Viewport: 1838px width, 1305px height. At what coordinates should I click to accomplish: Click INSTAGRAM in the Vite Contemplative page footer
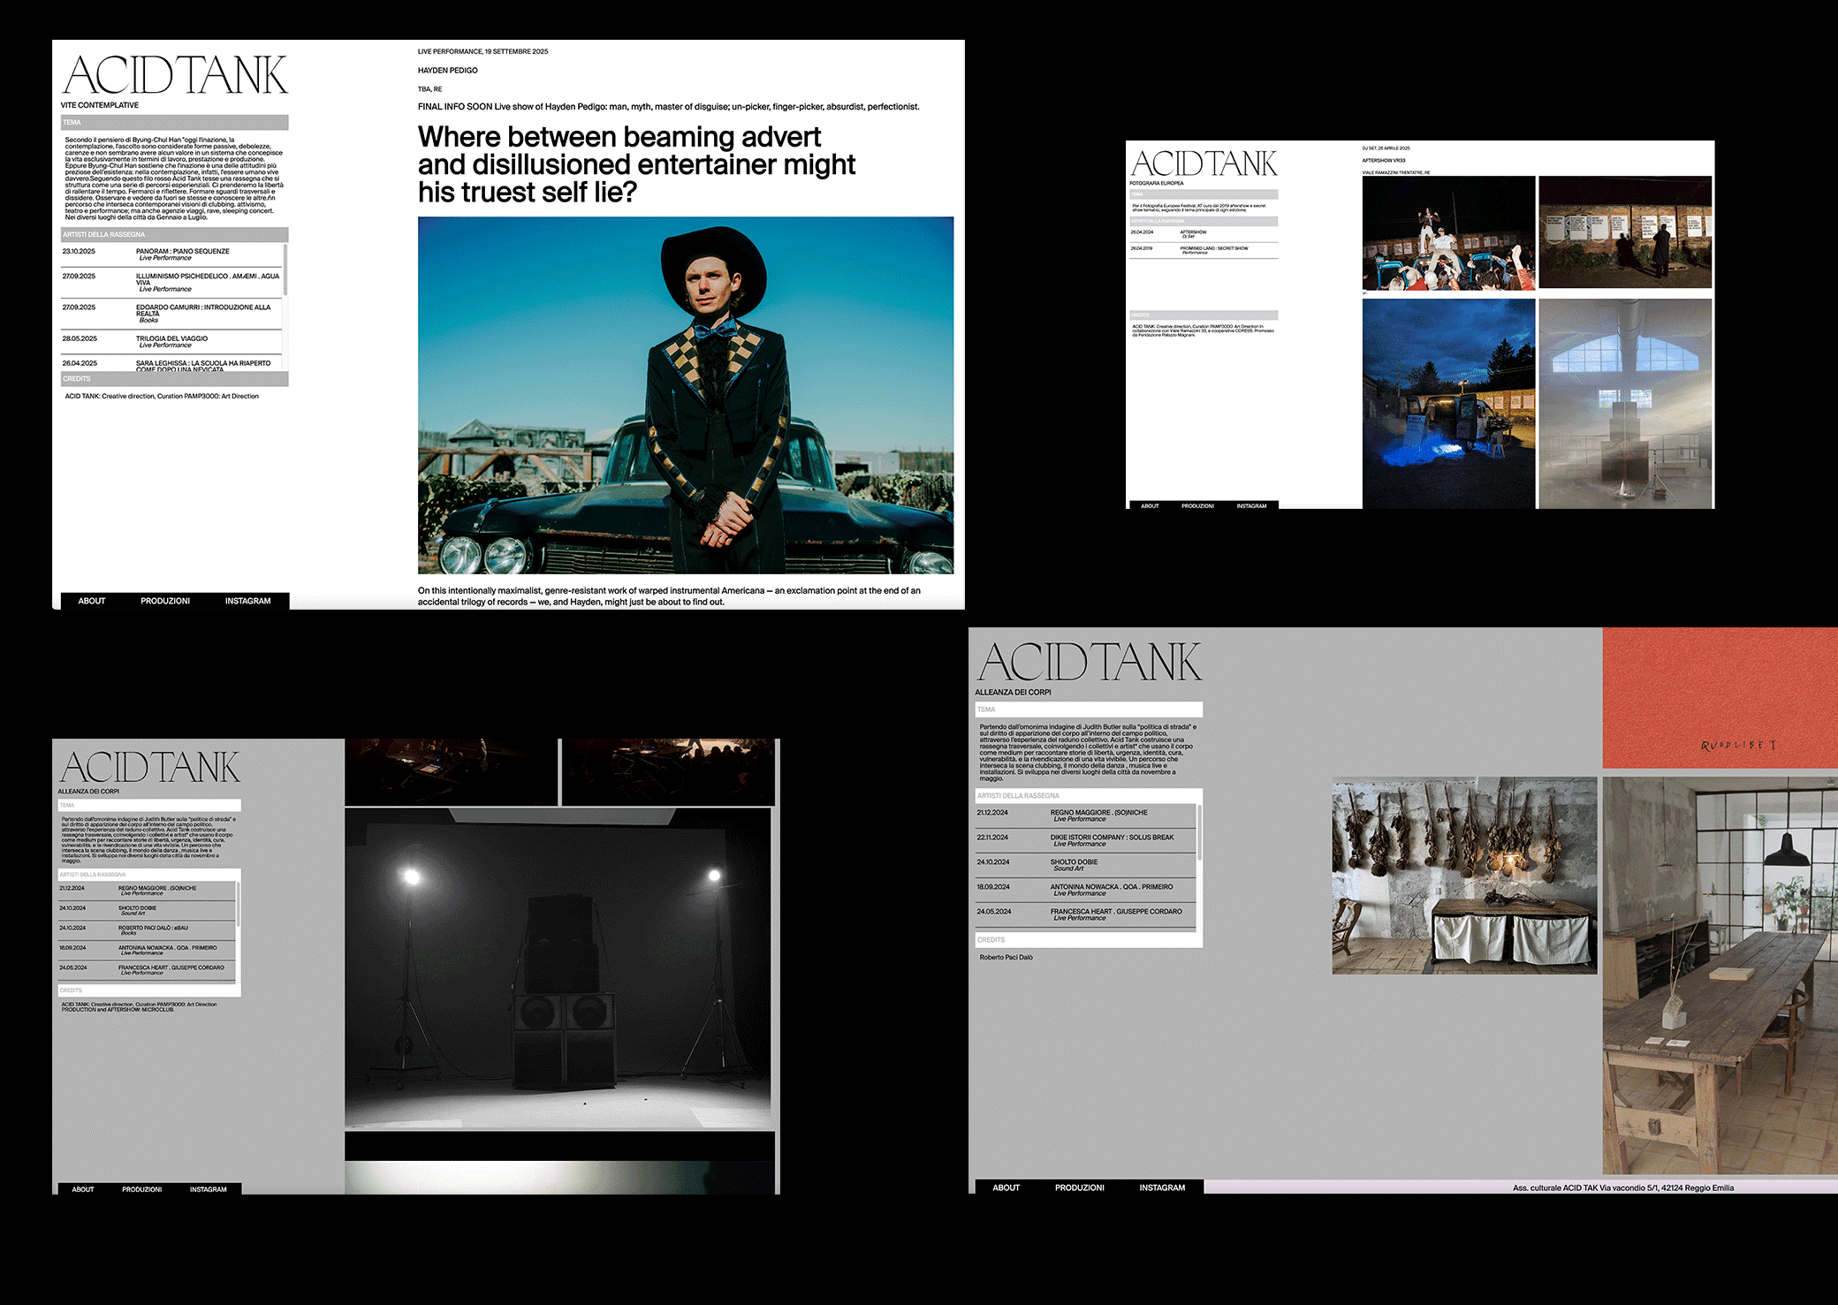click(x=247, y=601)
